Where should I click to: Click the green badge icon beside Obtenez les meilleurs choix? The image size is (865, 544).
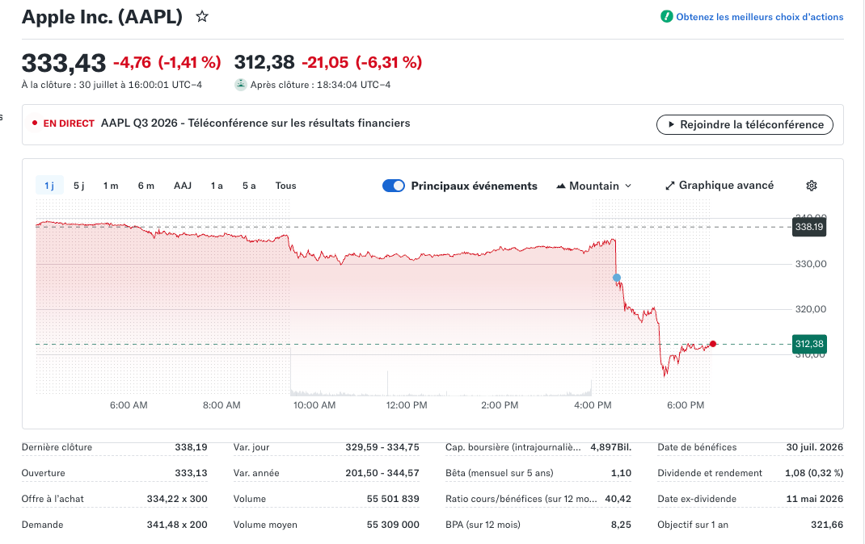tap(666, 16)
